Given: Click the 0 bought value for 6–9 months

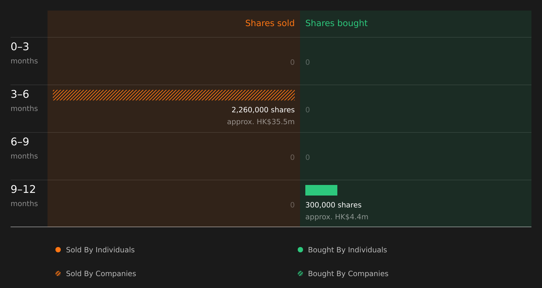Looking at the screenshot, I should pyautogui.click(x=308, y=157).
